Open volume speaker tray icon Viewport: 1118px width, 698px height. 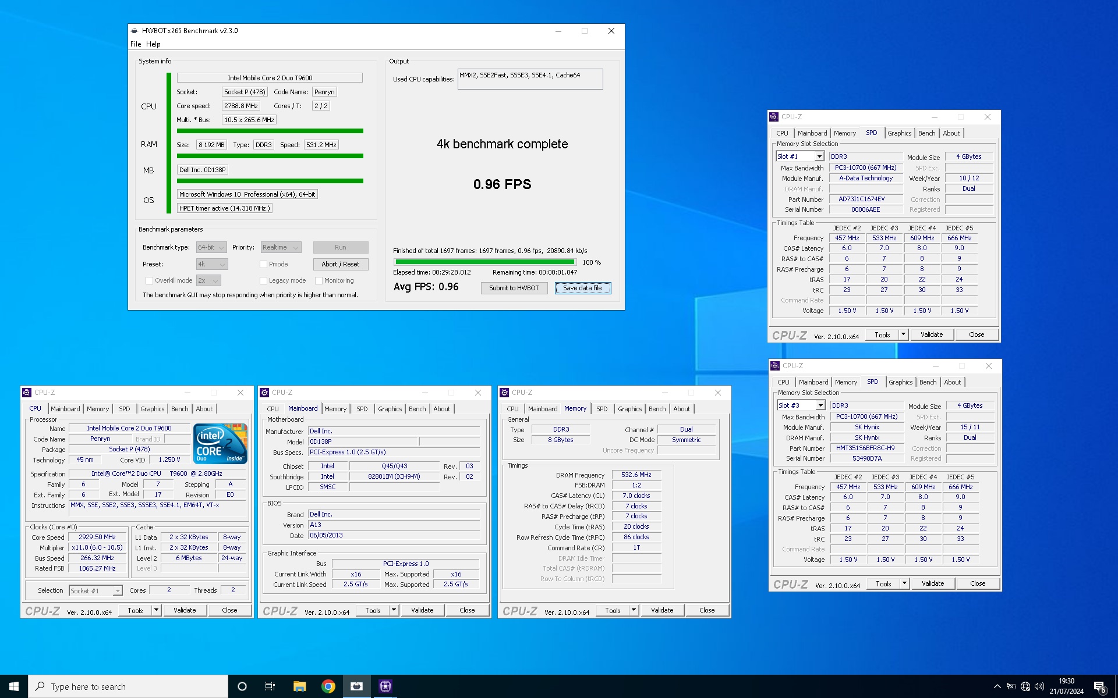1039,686
